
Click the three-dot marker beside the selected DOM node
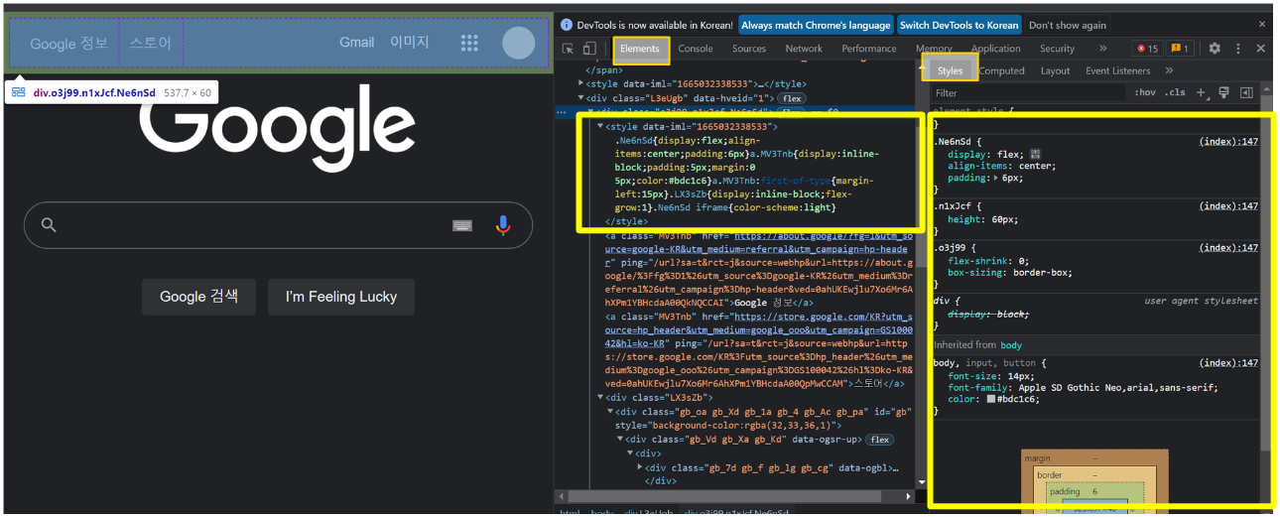563,112
